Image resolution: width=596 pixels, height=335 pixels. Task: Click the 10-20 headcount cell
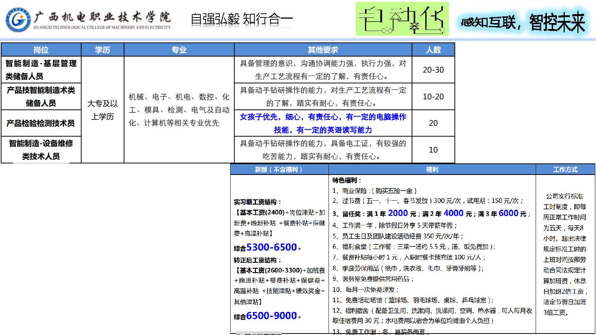click(x=433, y=96)
